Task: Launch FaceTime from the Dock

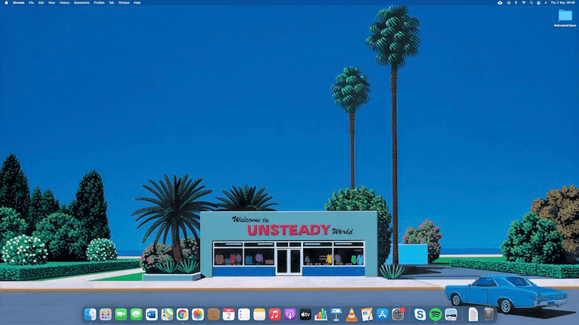Action: [x=121, y=315]
